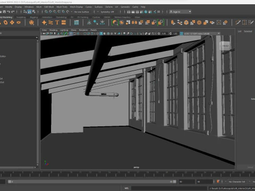Open the Mesh Display menu
This screenshot has width=255, height=191.
[x=76, y=7]
